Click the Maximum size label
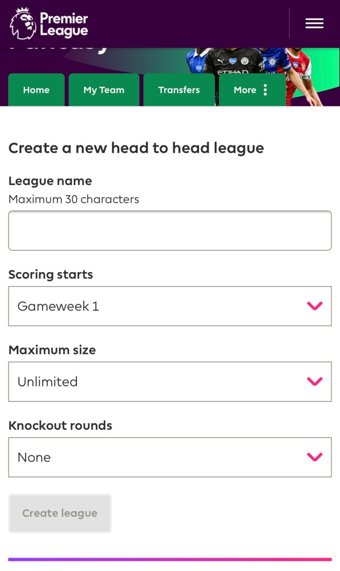The width and height of the screenshot is (340, 571). click(x=52, y=350)
